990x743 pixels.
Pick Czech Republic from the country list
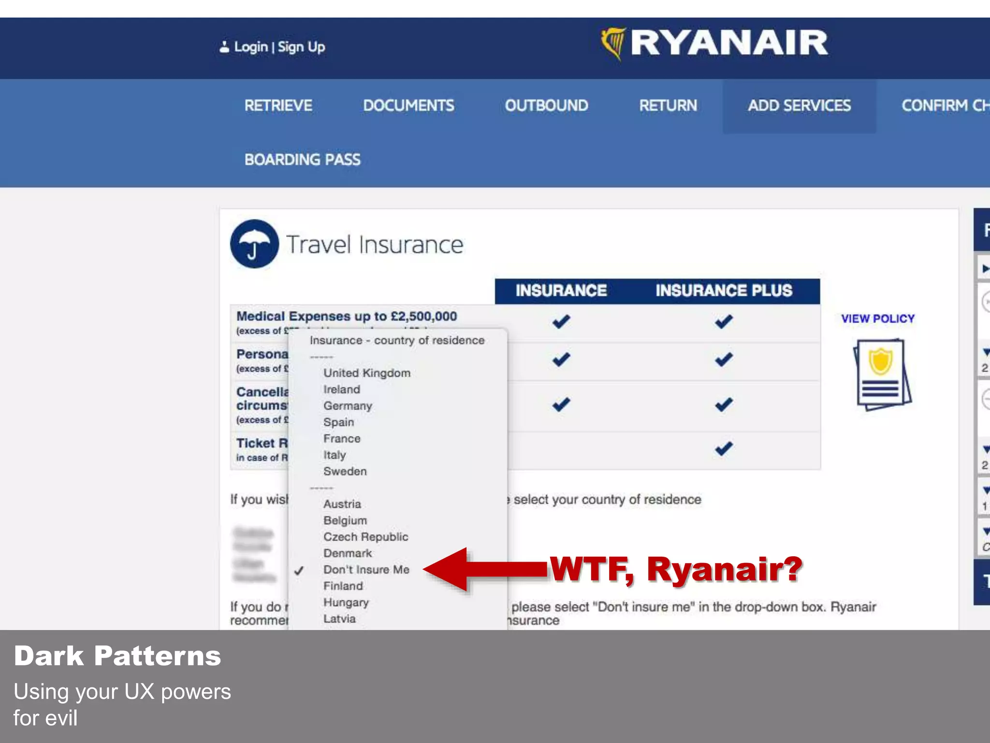tap(365, 537)
